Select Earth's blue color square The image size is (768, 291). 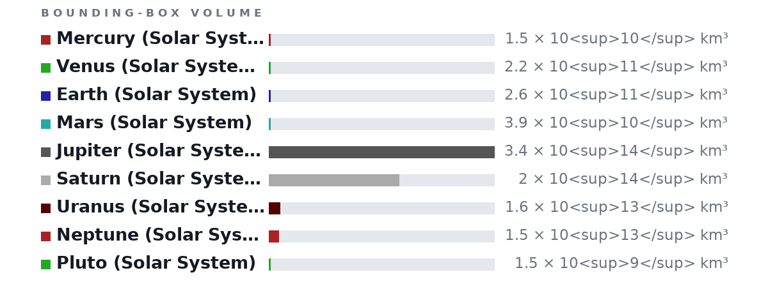(45, 96)
